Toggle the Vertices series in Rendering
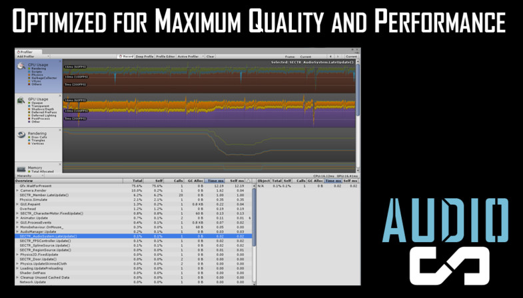Image resolution: width=523 pixels, height=298 pixels. (36, 144)
